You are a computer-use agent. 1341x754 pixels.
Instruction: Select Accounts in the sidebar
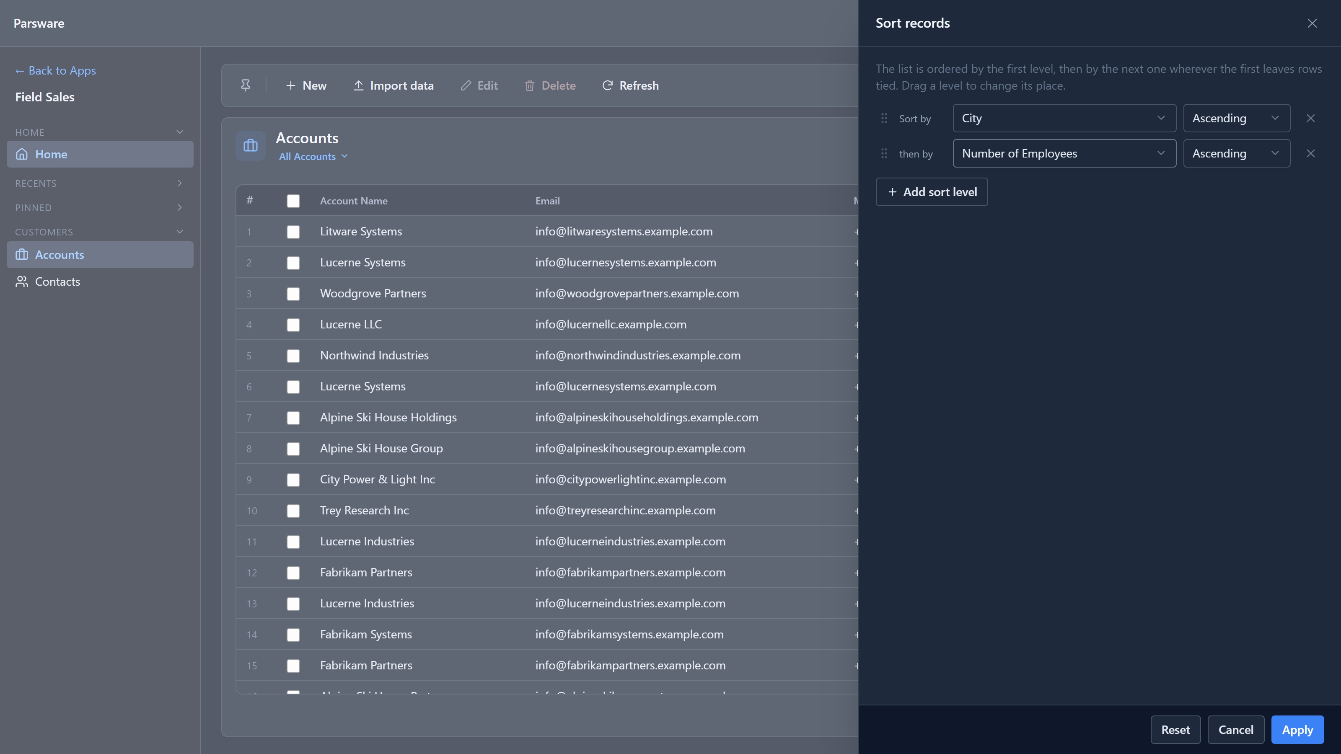point(100,254)
